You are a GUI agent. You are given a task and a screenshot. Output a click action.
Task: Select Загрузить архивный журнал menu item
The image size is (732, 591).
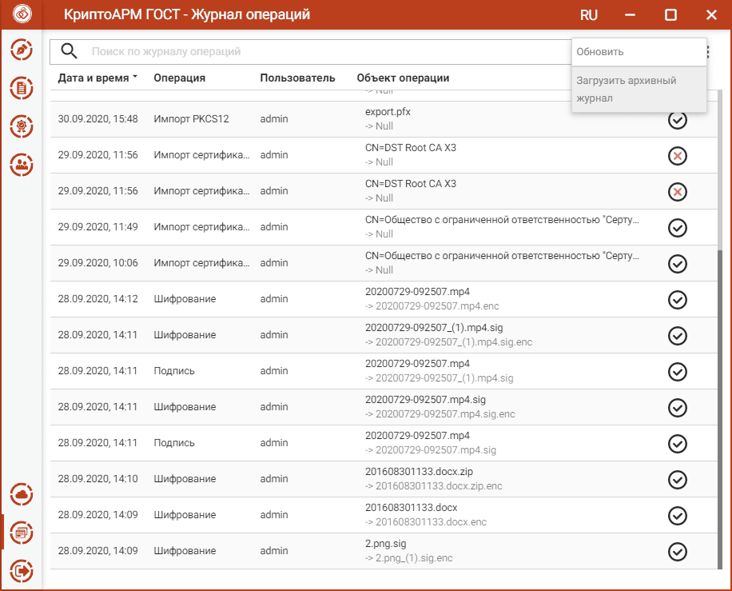point(639,90)
